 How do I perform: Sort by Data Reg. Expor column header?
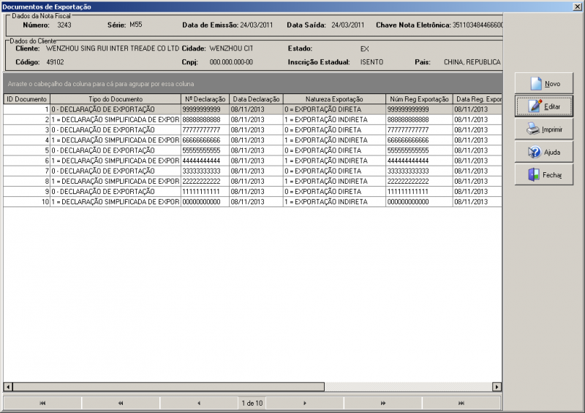pos(478,99)
